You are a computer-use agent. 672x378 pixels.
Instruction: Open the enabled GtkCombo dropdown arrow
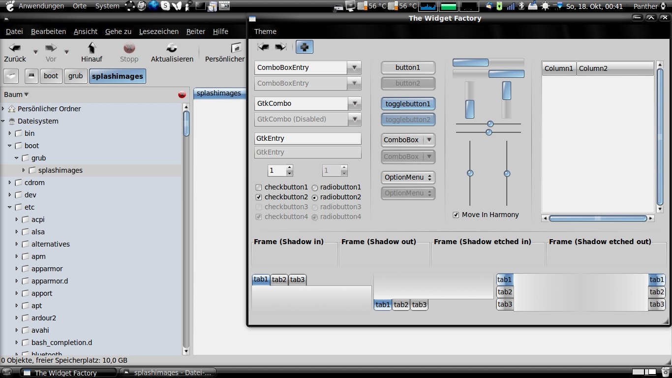(x=354, y=103)
